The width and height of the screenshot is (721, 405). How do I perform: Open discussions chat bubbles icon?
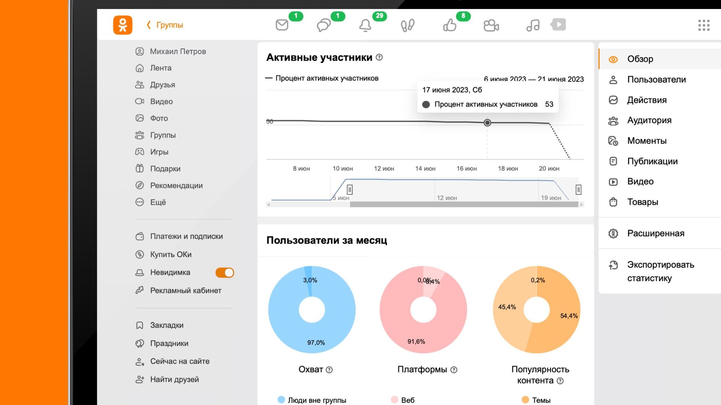tap(324, 25)
